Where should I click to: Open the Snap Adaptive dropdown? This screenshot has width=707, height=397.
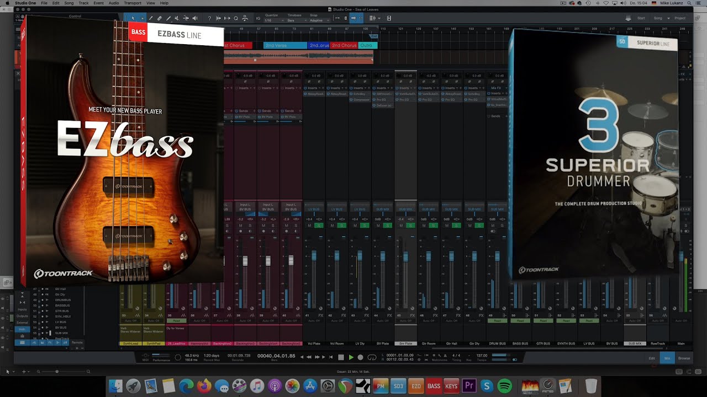click(x=319, y=20)
